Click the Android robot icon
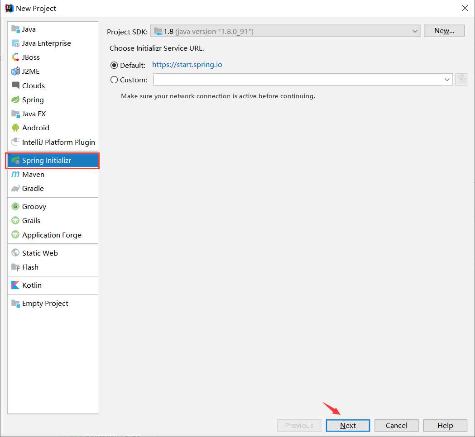The image size is (475, 437). (x=15, y=128)
